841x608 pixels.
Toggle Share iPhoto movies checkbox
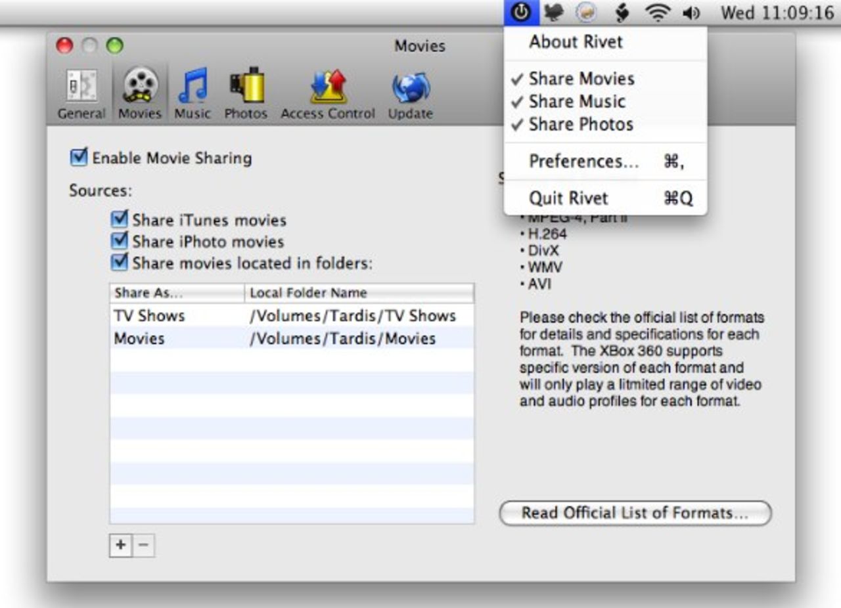[x=120, y=241]
